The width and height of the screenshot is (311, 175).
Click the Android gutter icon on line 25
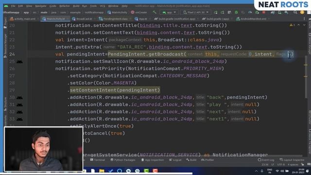click(x=19, y=62)
